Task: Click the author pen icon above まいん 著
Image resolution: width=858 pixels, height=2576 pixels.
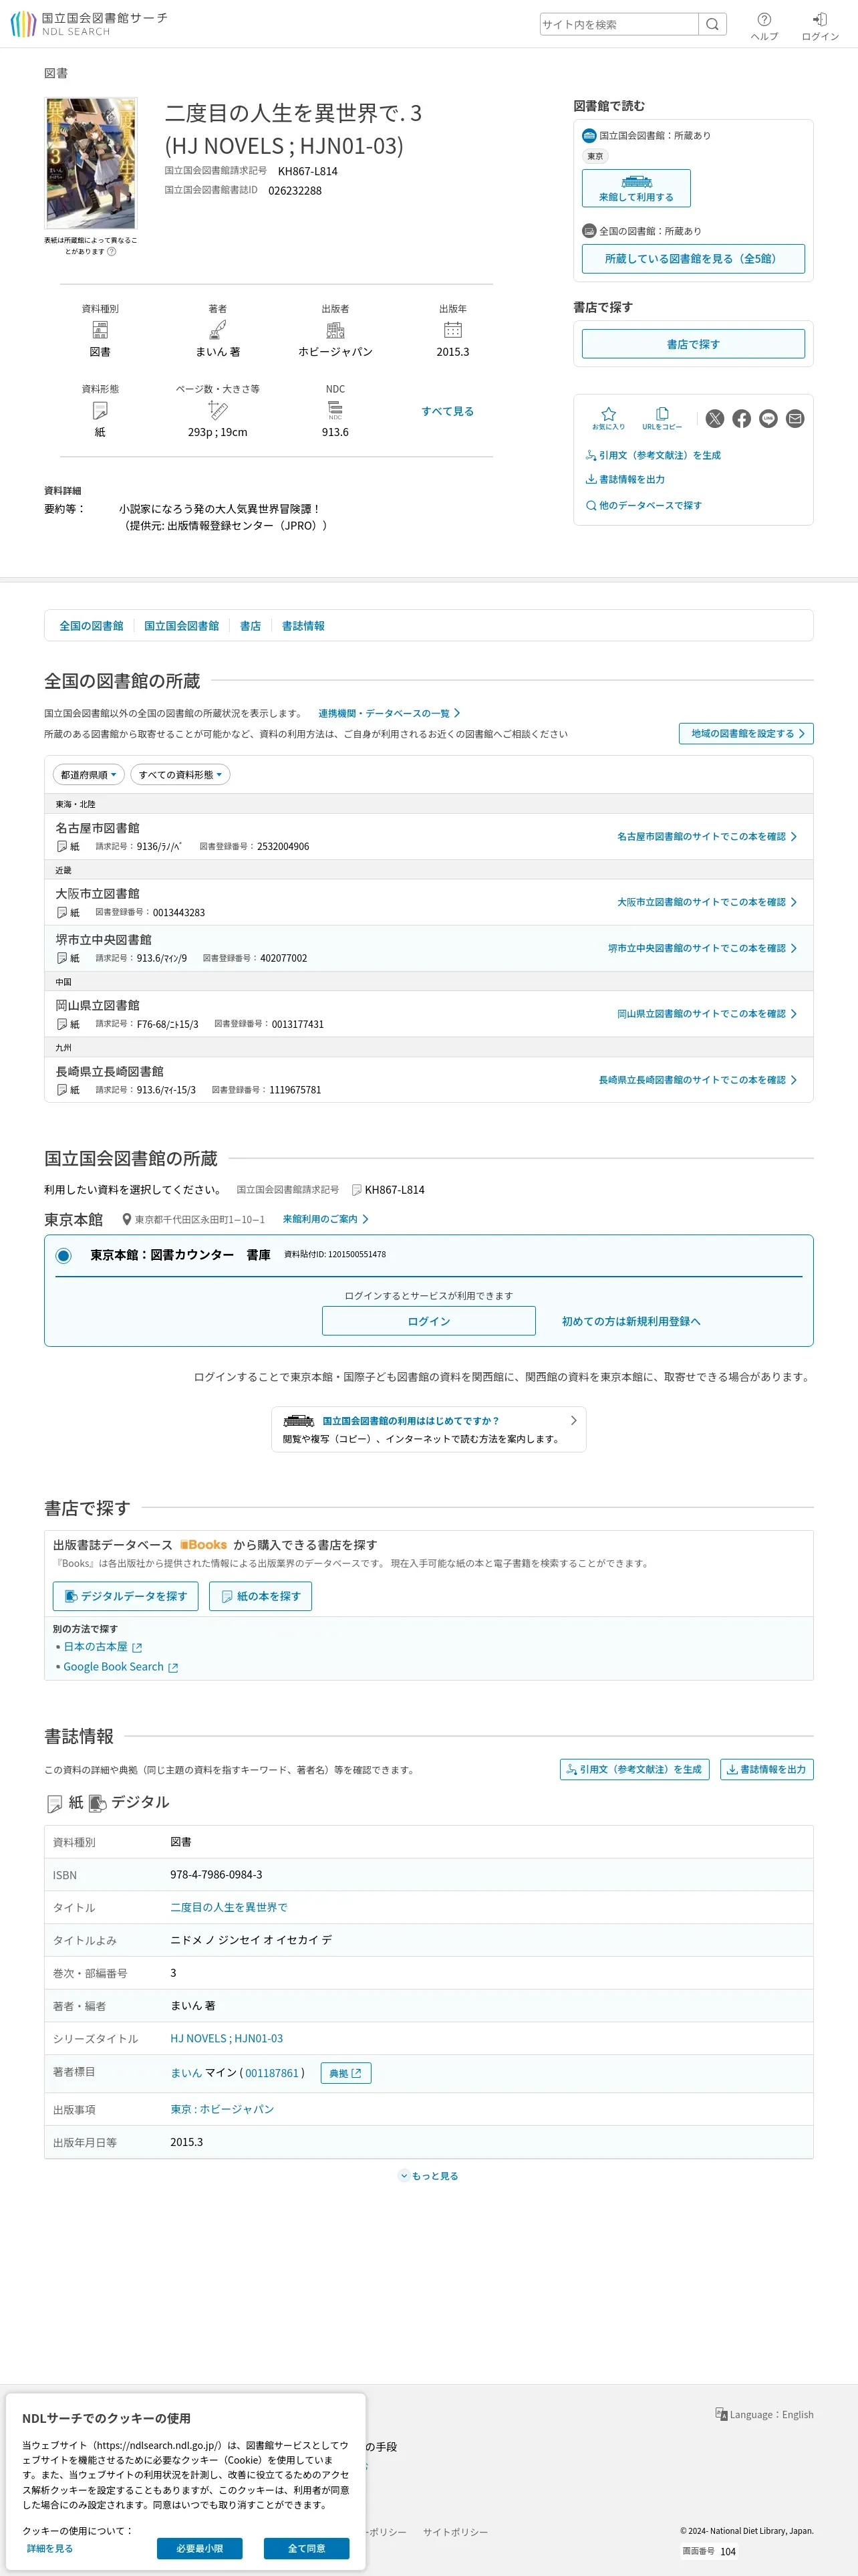Action: coord(218,330)
